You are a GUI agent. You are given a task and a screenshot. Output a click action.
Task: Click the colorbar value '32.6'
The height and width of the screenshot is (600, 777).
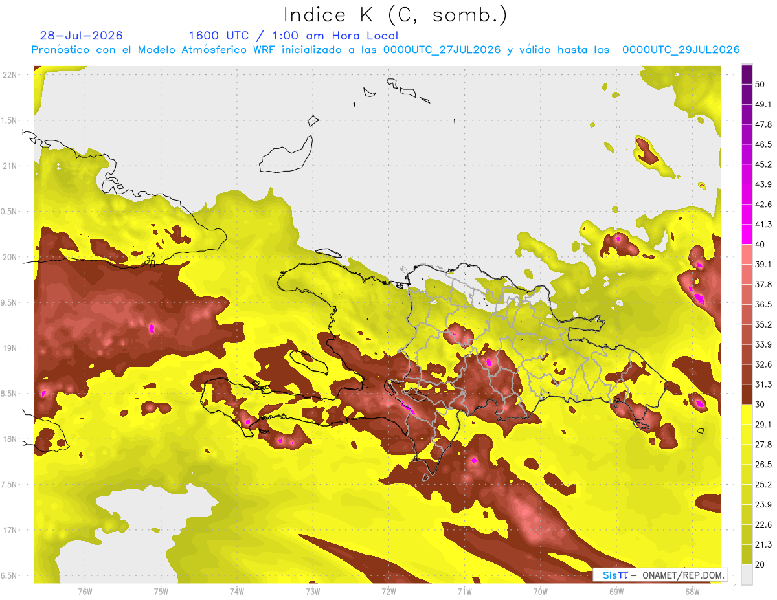tap(763, 364)
